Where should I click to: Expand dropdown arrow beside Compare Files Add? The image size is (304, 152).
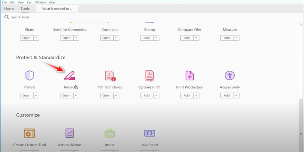(197, 38)
